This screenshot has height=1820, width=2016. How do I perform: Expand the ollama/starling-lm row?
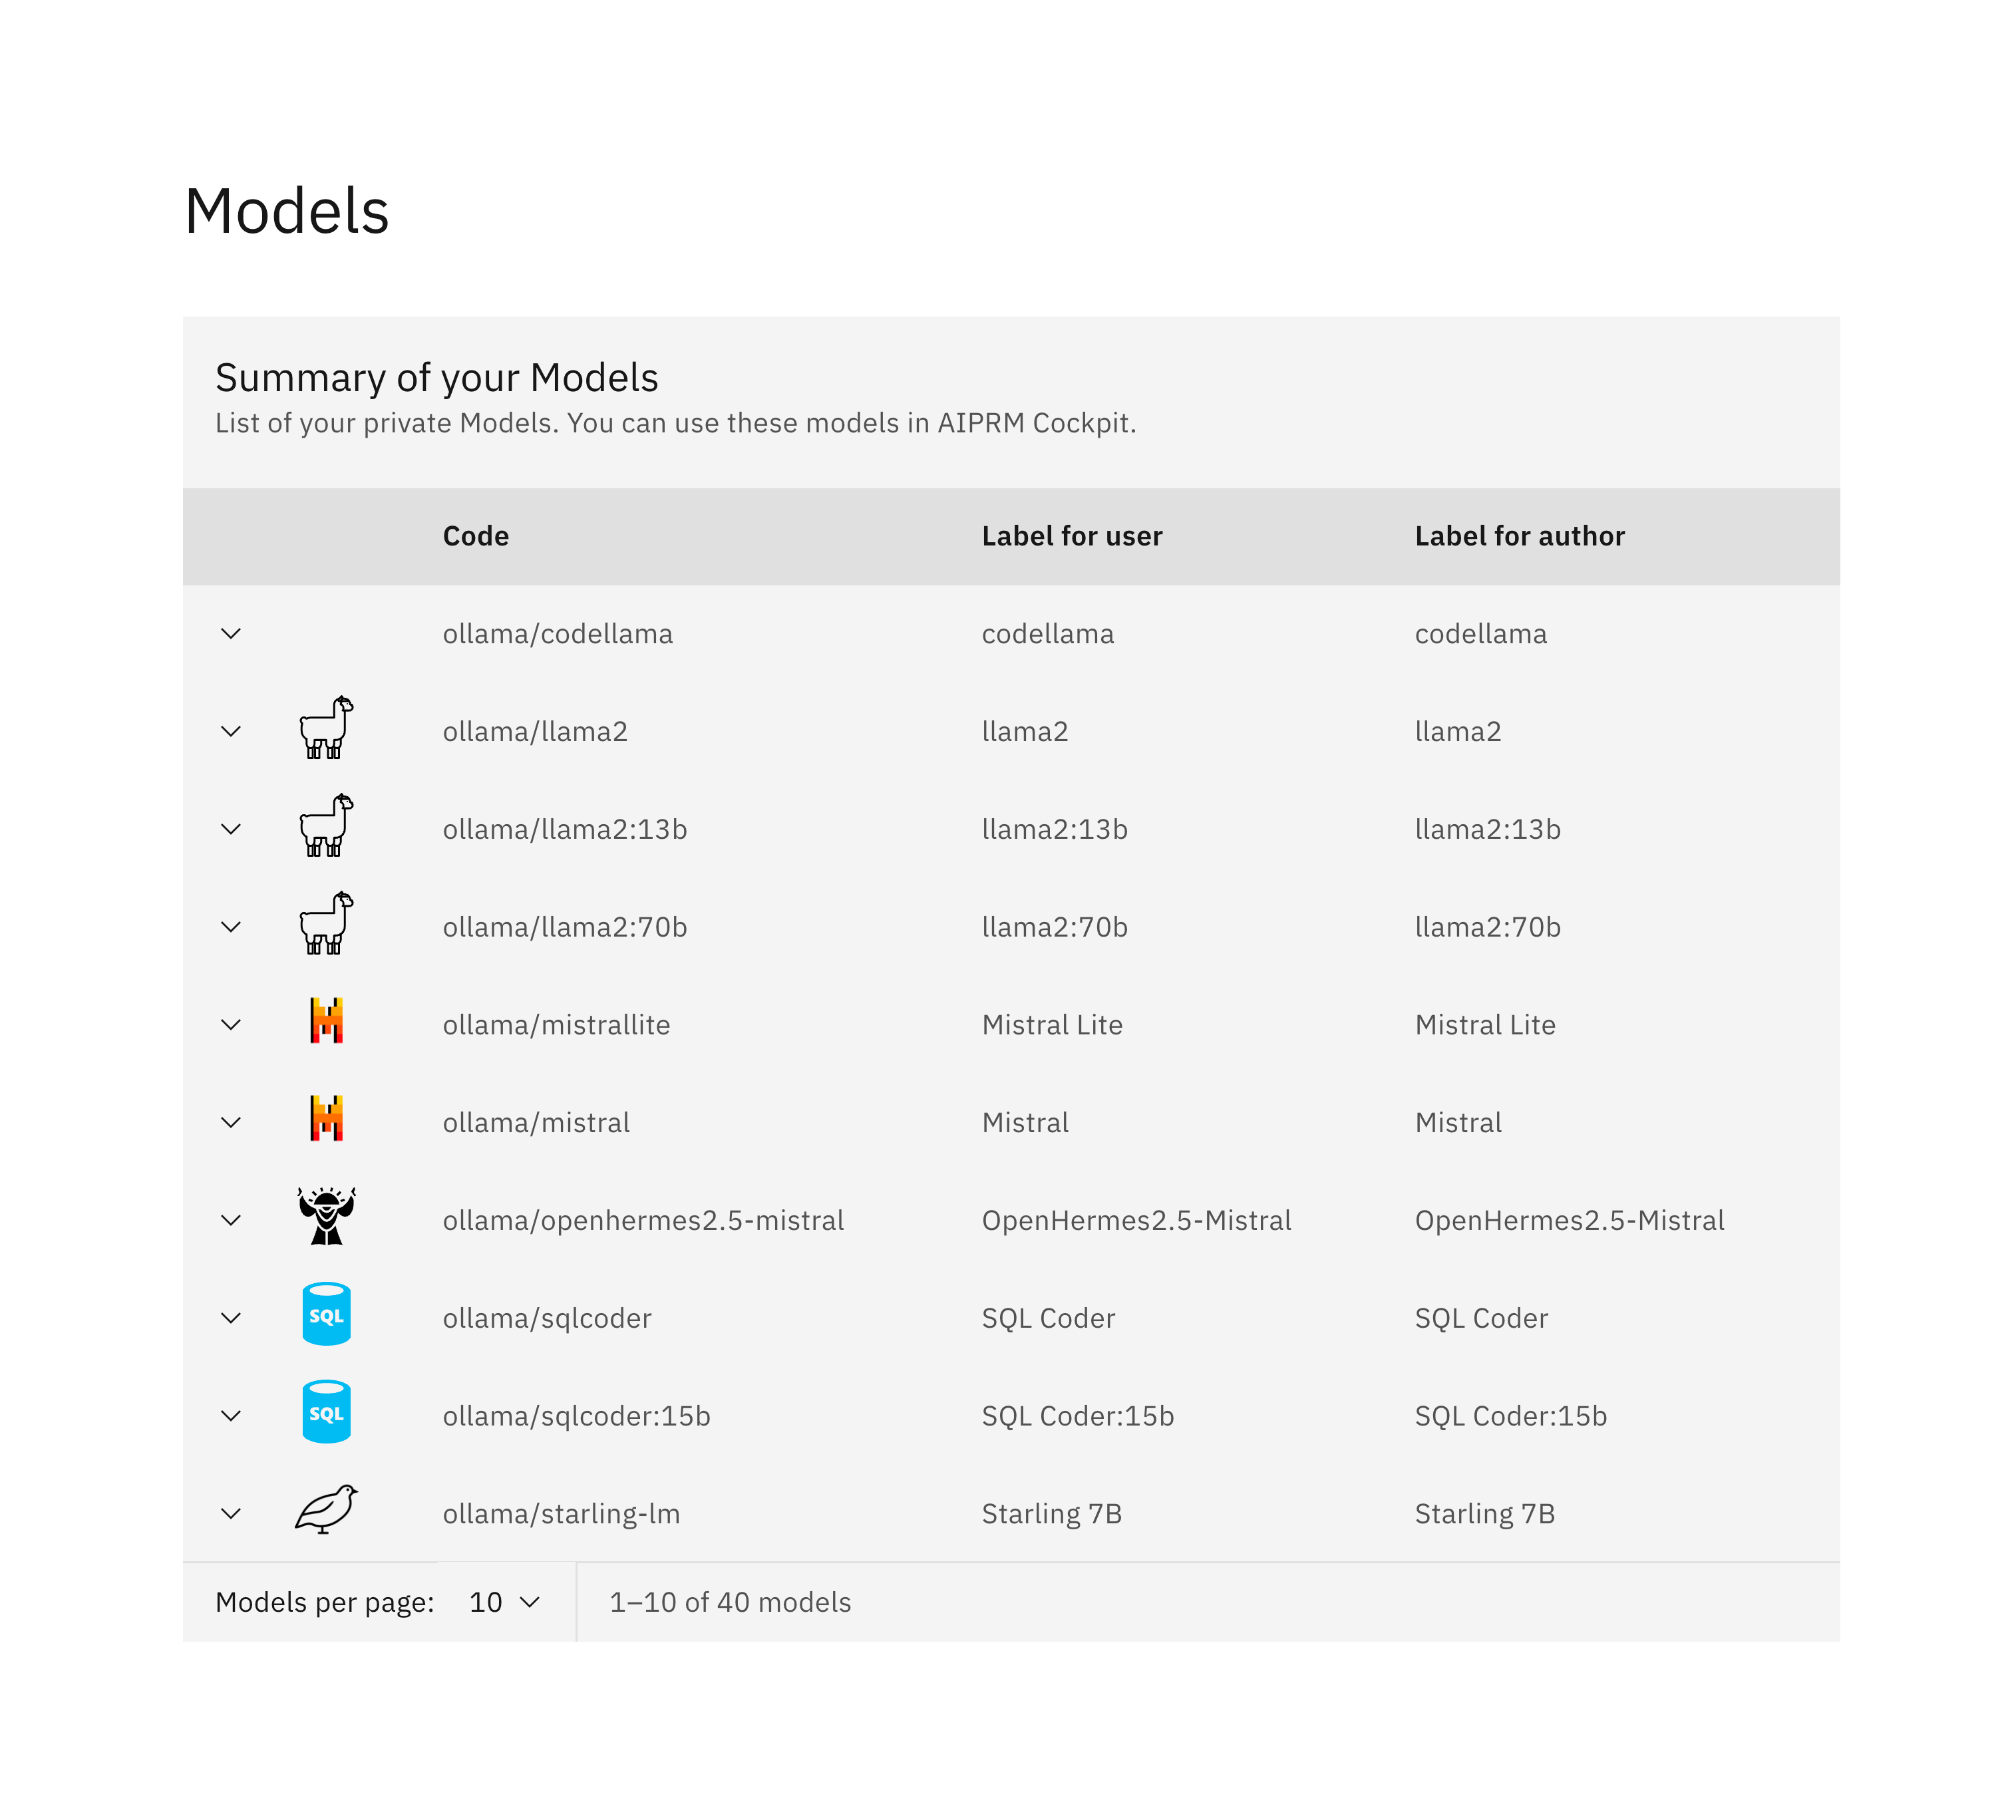tap(231, 1514)
